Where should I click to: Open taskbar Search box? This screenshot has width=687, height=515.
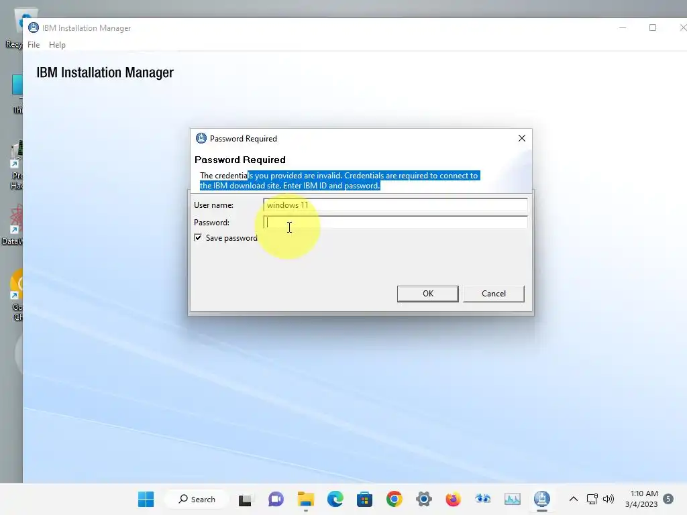(197, 499)
